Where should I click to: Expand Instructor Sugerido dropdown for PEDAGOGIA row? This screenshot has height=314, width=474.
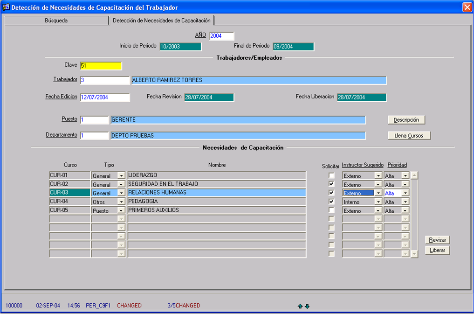(x=378, y=202)
